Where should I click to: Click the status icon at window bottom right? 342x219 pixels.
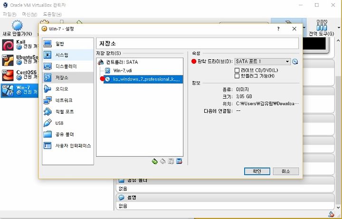(331, 214)
